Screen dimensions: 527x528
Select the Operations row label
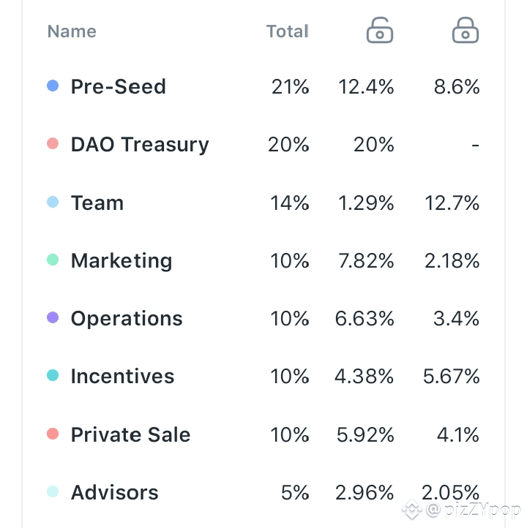127,318
